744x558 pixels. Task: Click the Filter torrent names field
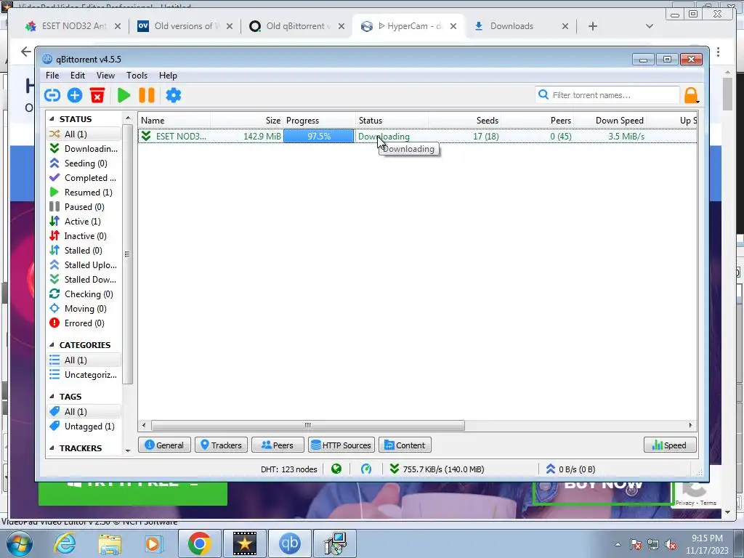[607, 95]
